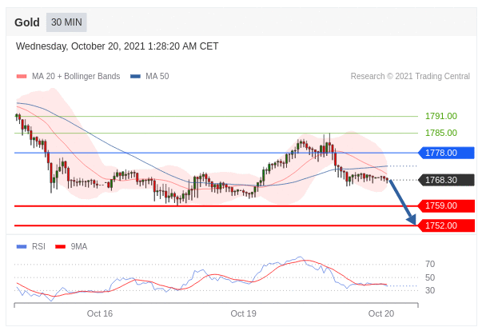The image size is (478, 327).
Task: Select the 1752.00 support price label
Action: coord(446,225)
